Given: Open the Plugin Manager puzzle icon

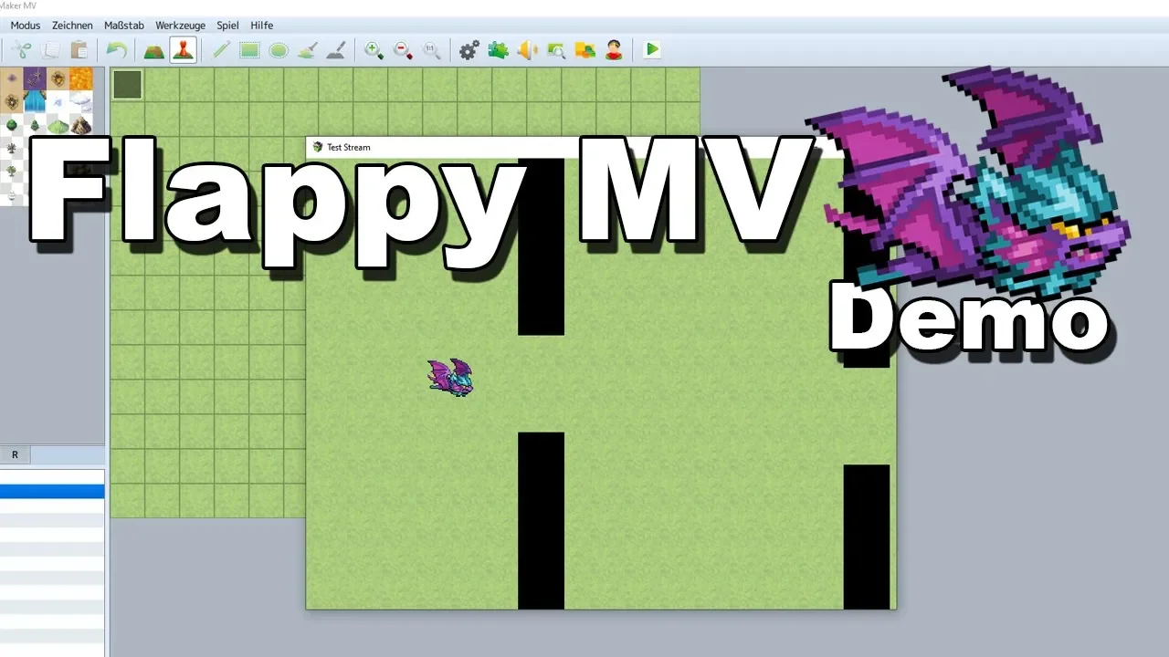Looking at the screenshot, I should (x=499, y=50).
